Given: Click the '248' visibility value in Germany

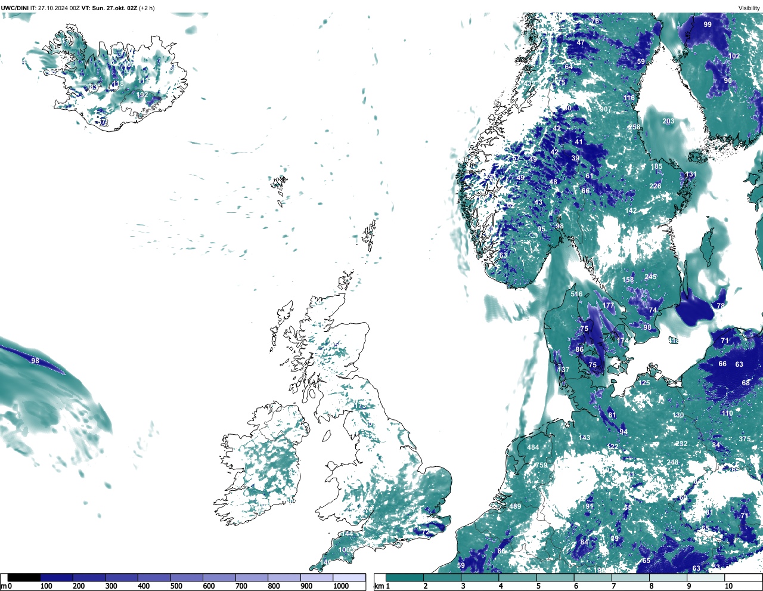Looking at the screenshot, I should [673, 462].
